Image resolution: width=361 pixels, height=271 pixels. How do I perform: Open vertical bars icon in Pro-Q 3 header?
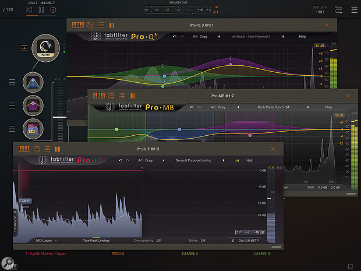point(111,25)
